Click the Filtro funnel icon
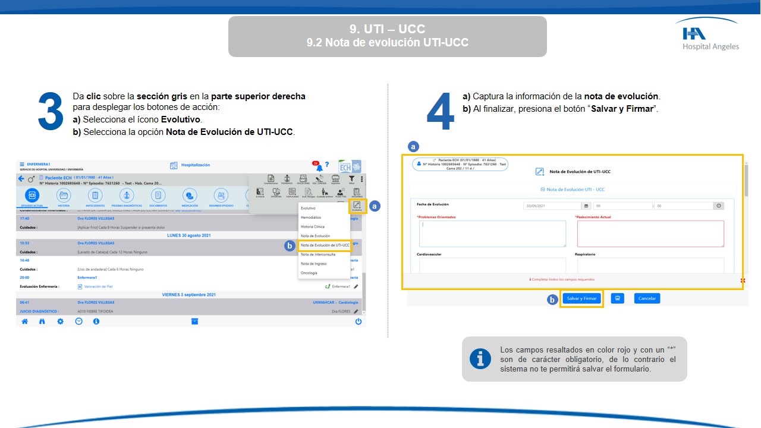The width and height of the screenshot is (761, 428). tap(351, 178)
